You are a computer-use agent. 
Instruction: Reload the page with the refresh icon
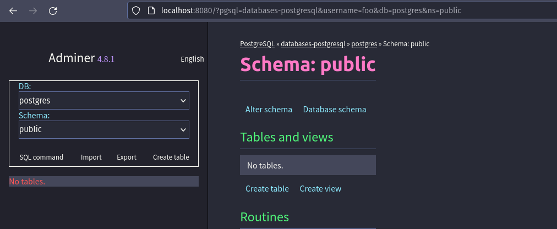[53, 10]
